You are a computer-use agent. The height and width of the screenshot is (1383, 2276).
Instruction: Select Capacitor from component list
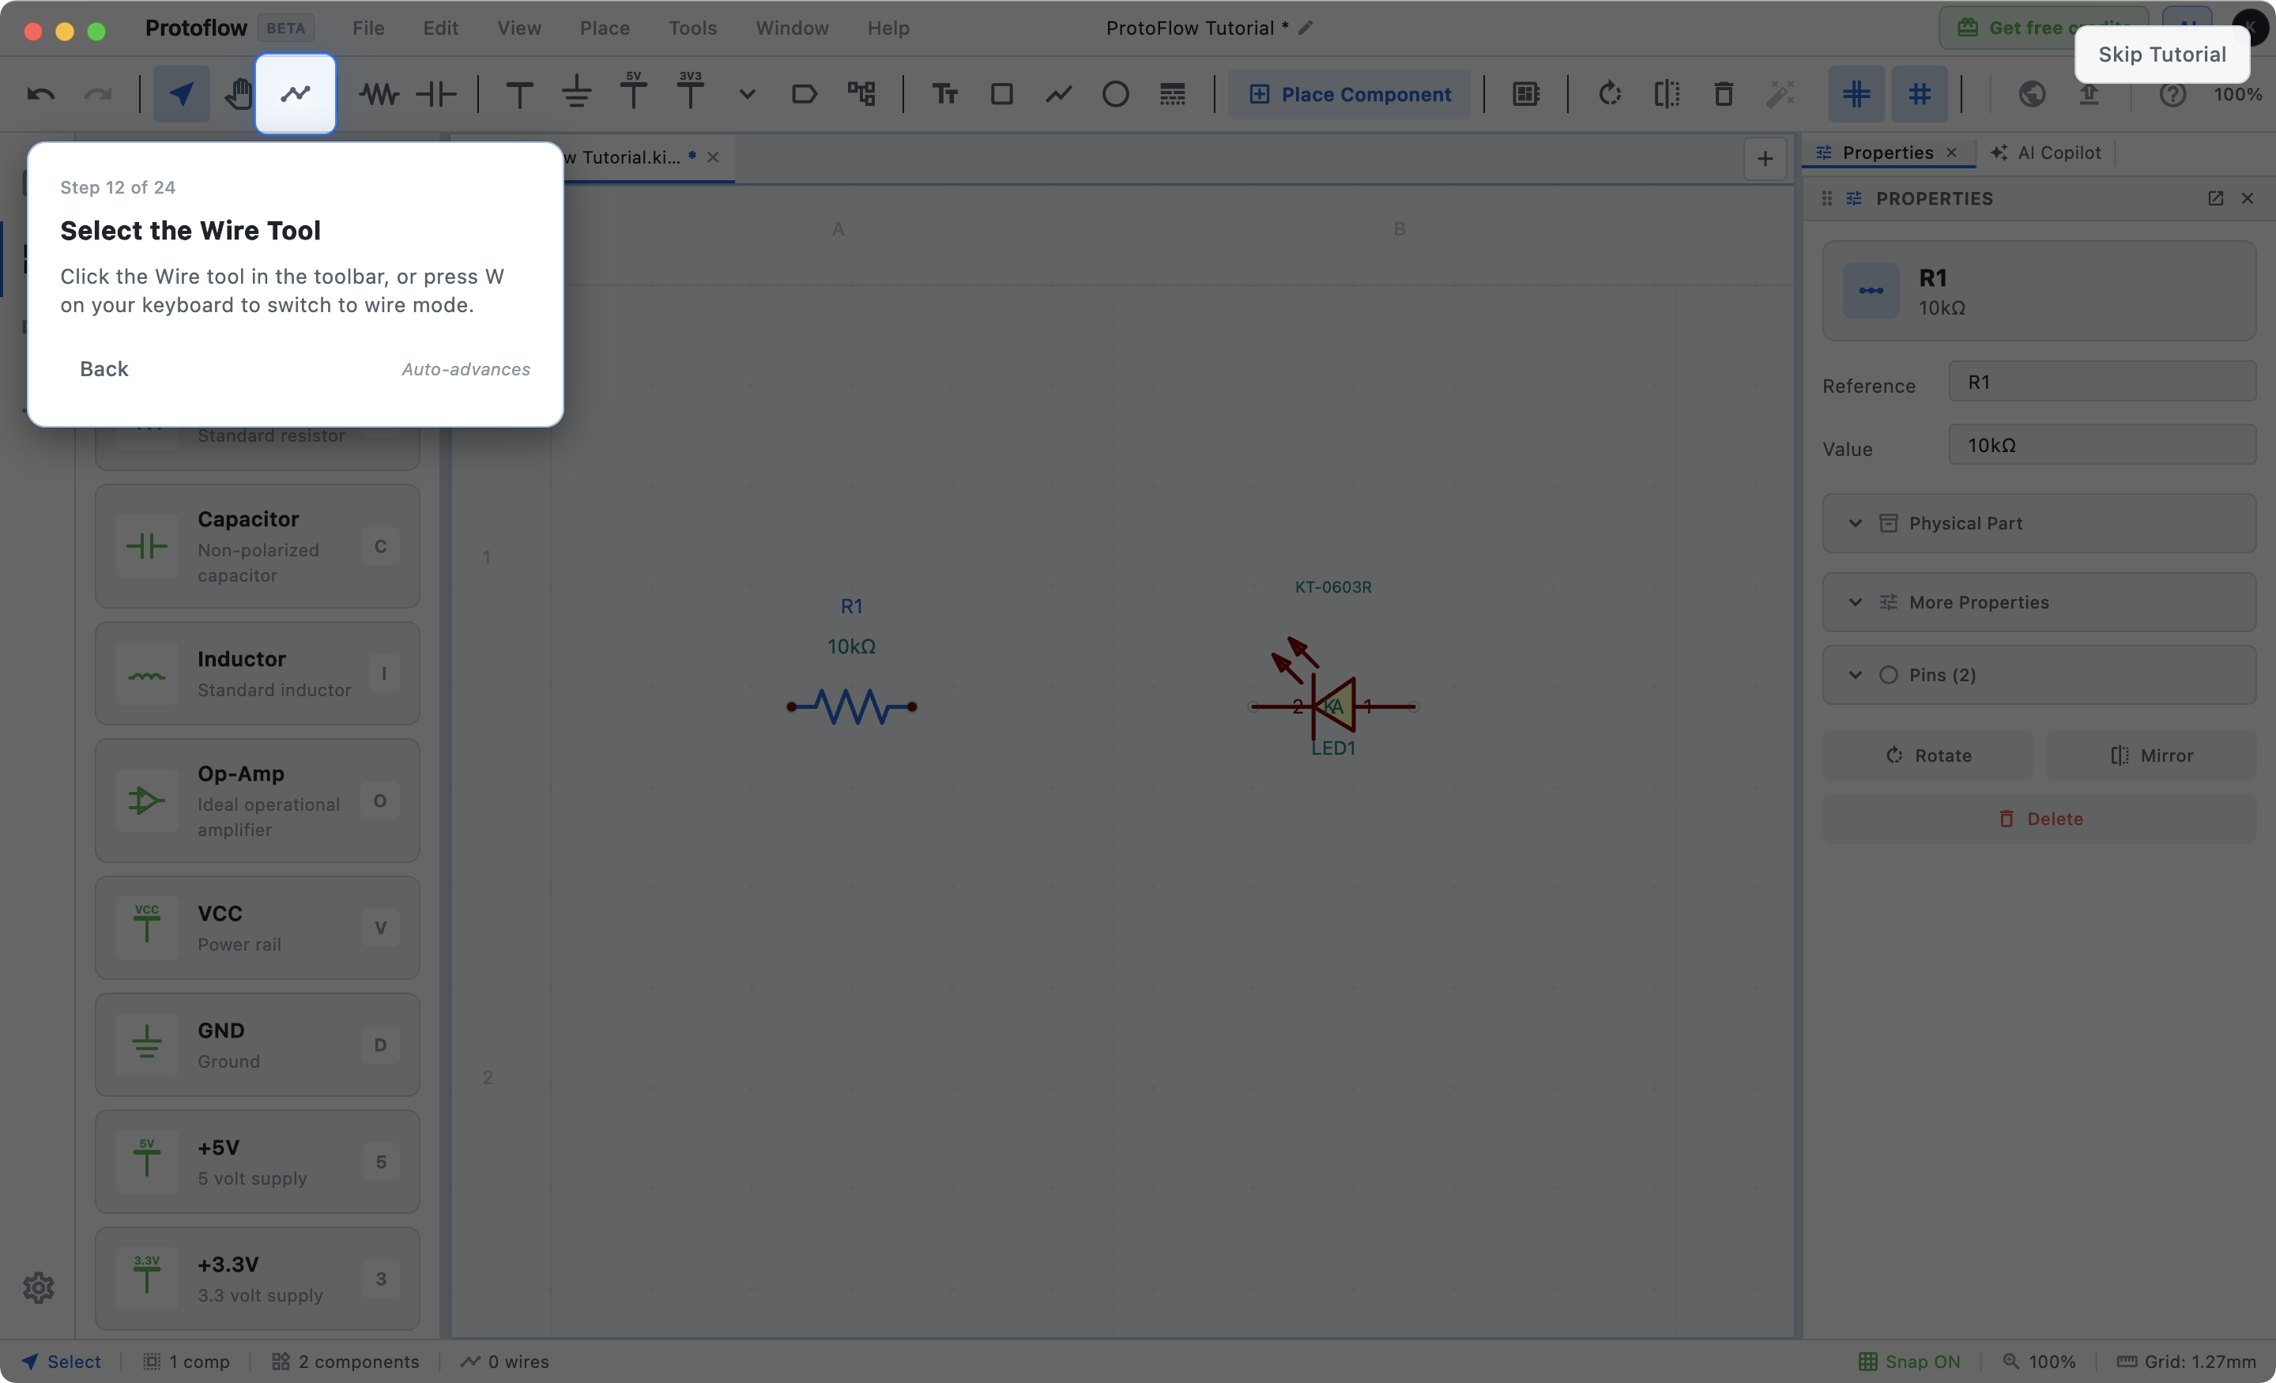click(258, 546)
